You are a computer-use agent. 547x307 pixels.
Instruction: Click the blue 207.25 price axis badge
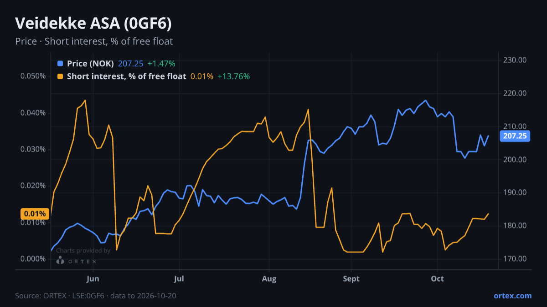pos(515,136)
